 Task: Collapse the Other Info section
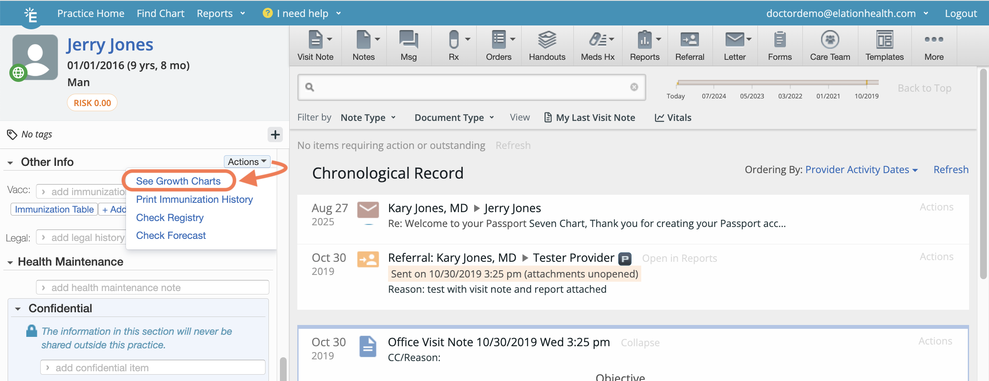(x=11, y=162)
